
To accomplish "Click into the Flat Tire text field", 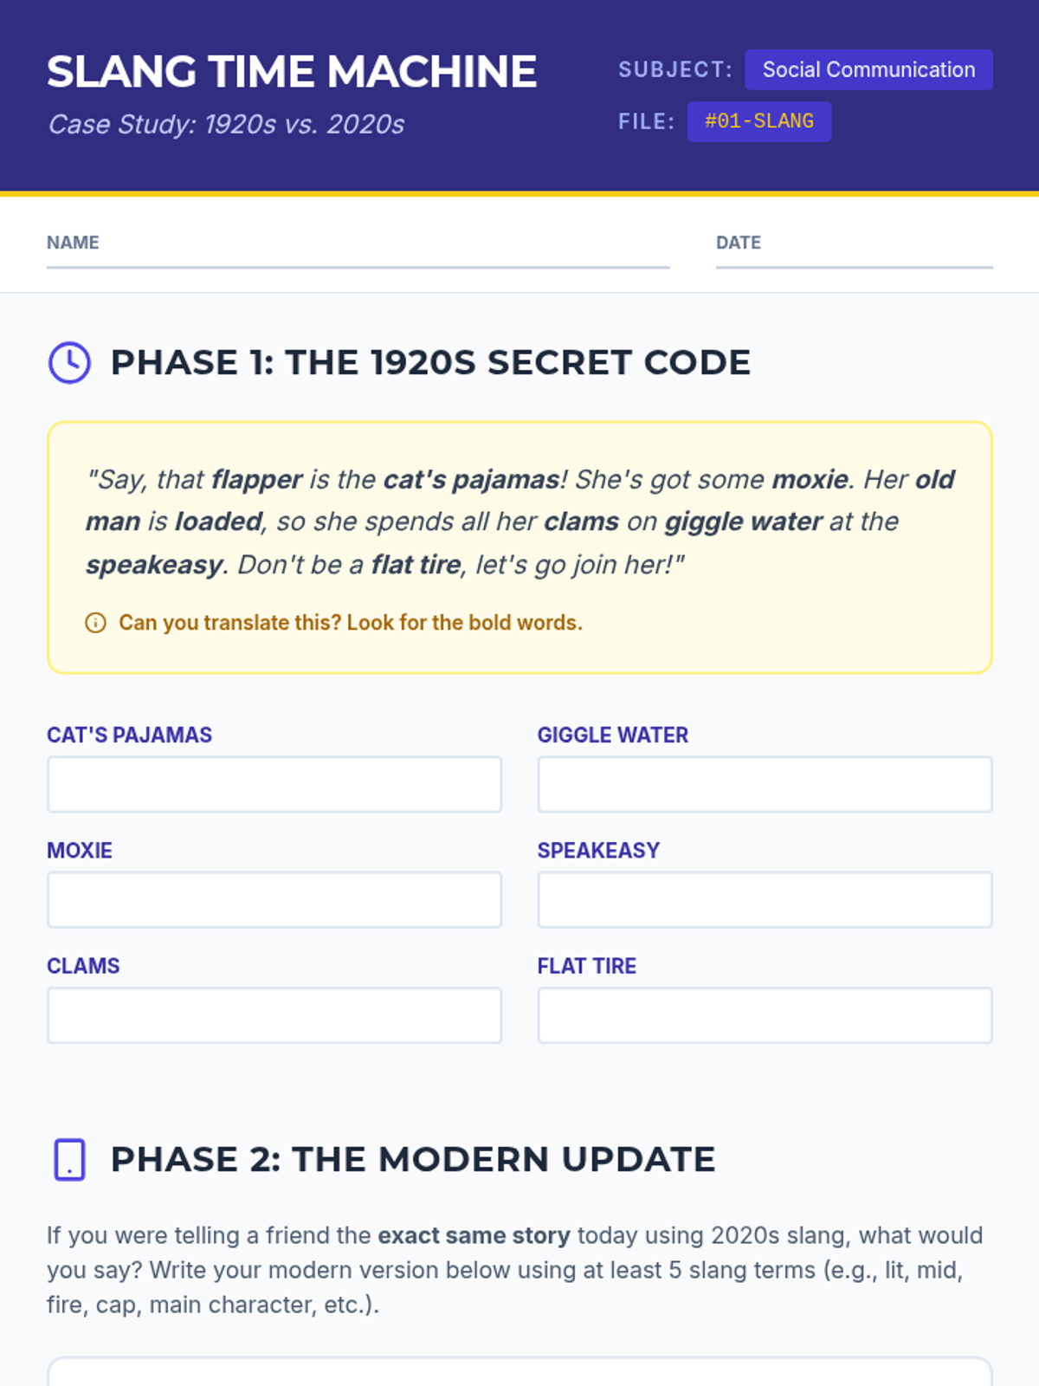I will coord(765,1015).
